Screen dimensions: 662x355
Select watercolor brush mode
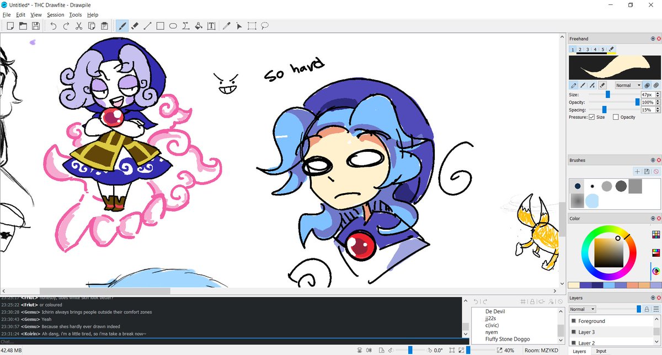[592, 86]
